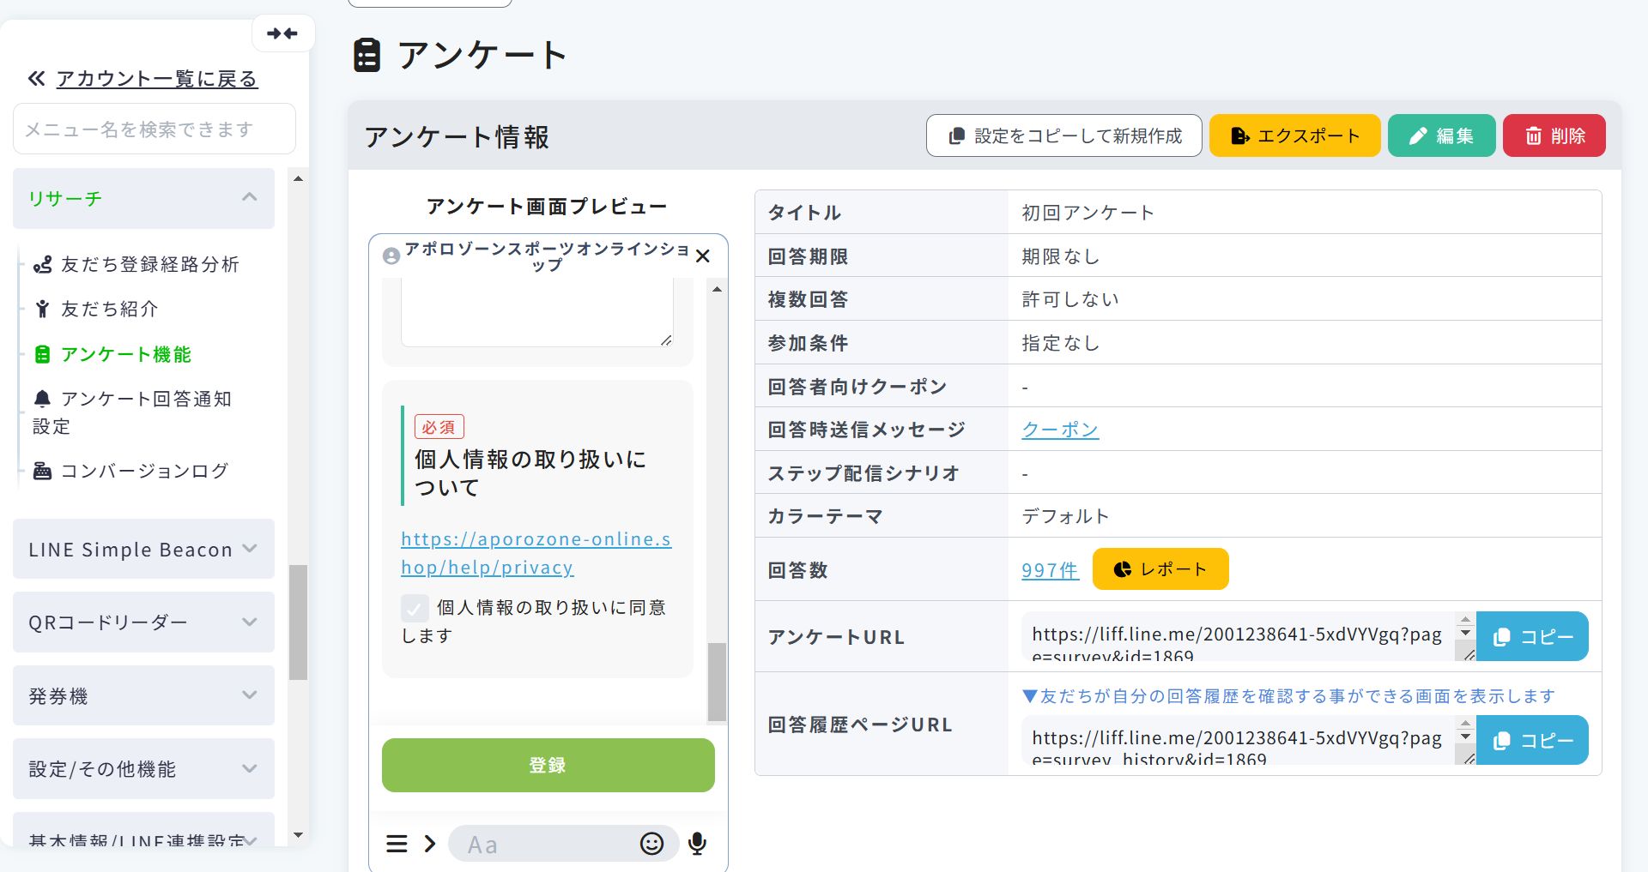Open the 997件 responses link
1648x872 pixels.
[1050, 570]
